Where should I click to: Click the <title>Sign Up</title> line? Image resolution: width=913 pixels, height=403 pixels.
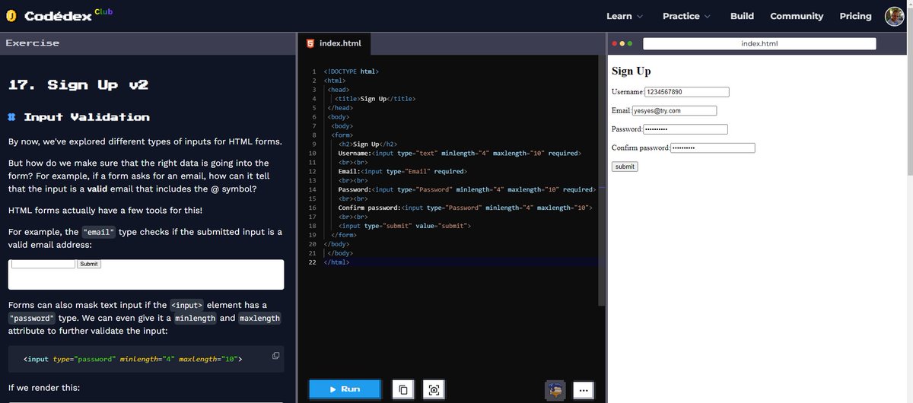pyautogui.click(x=375, y=99)
